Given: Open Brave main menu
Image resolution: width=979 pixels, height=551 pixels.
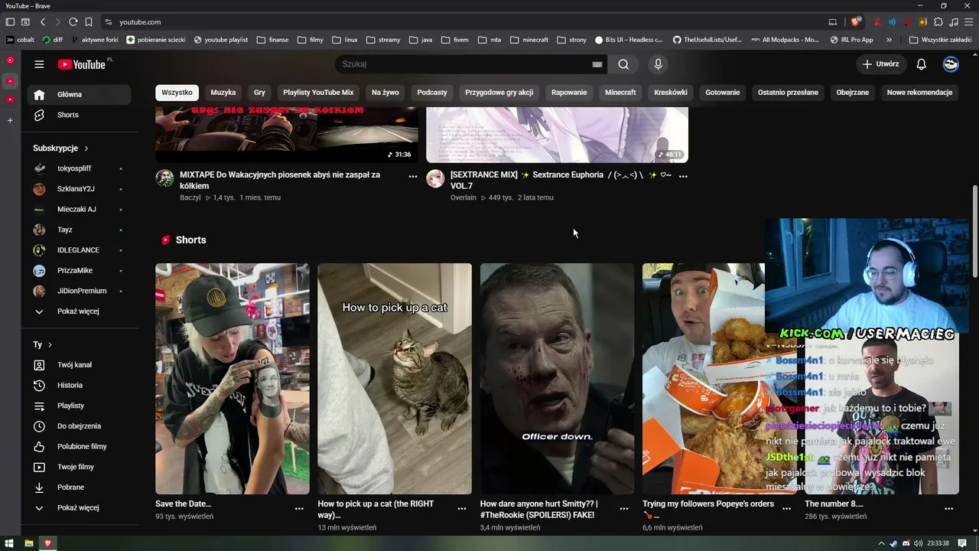Looking at the screenshot, I should click(x=968, y=22).
